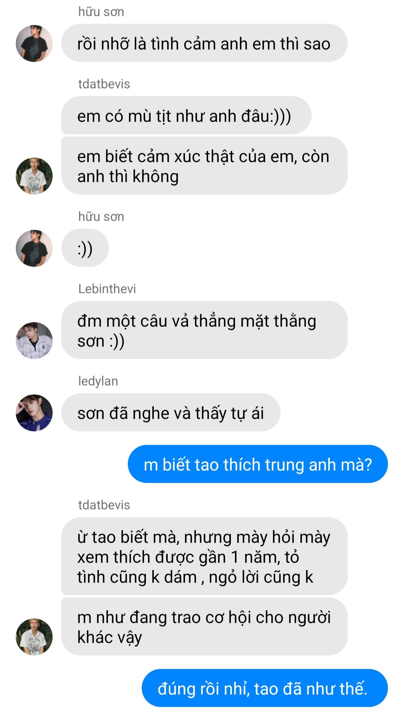This screenshot has width=406, height=723.
Task: Tap the sender name 'Lebinthevi'
Action: click(107, 289)
